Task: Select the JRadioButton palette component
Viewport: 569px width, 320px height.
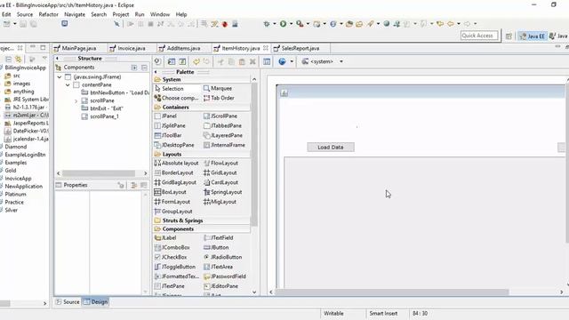Action: point(223,257)
